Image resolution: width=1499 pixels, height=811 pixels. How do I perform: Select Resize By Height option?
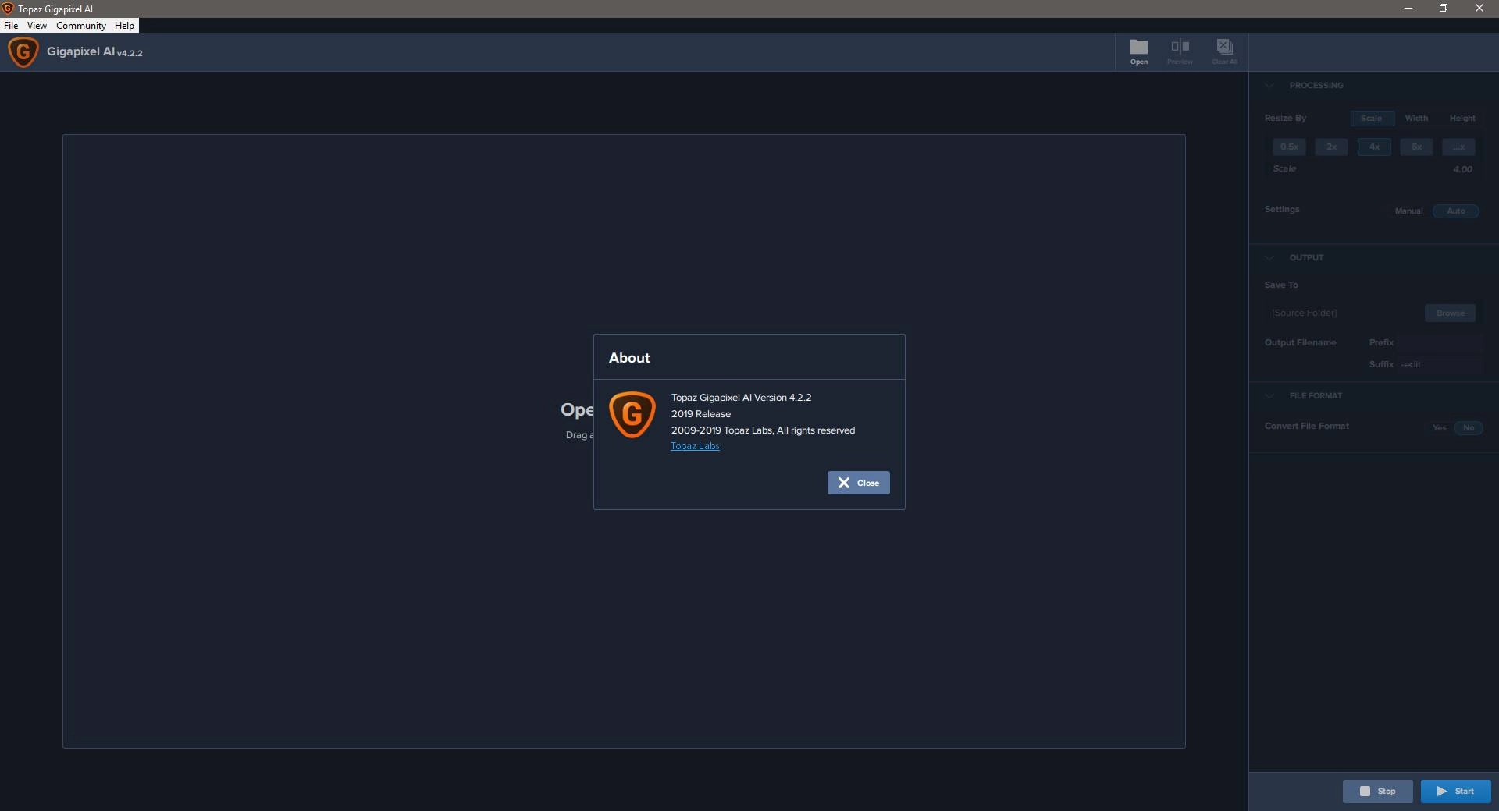pos(1462,119)
